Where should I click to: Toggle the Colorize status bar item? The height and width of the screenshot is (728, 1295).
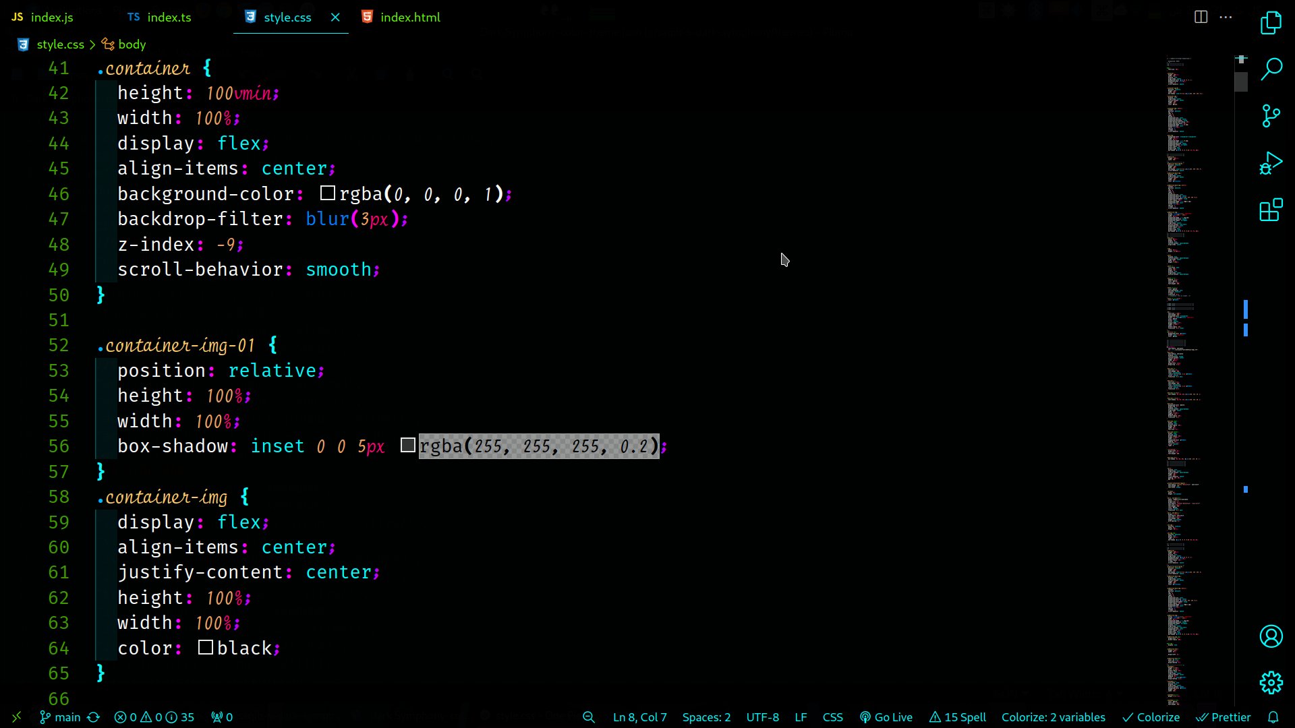(1151, 717)
